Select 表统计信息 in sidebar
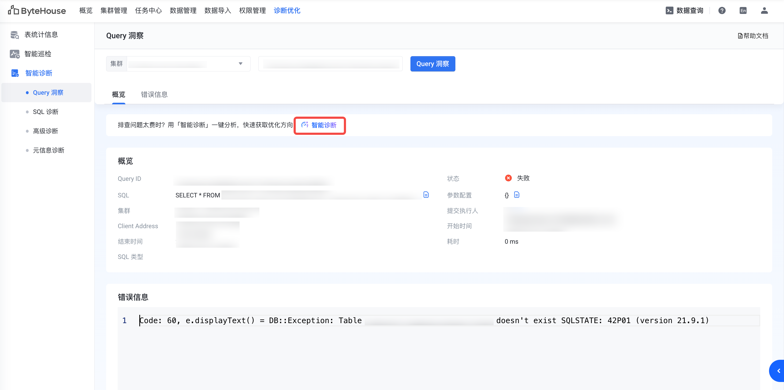The width and height of the screenshot is (784, 390). tap(41, 35)
